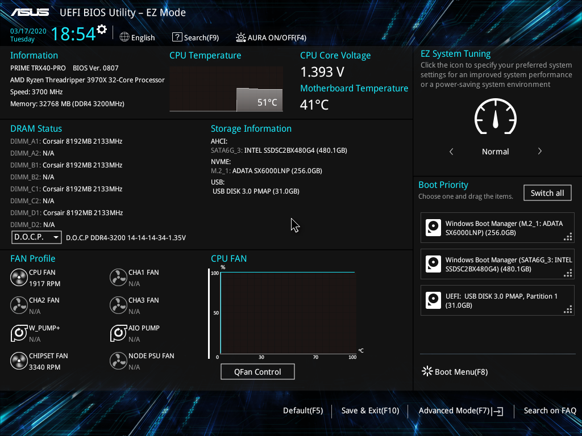582x436 pixels.
Task: Click the DIMM_A2 N/A row
Action: pyautogui.click(x=32, y=153)
